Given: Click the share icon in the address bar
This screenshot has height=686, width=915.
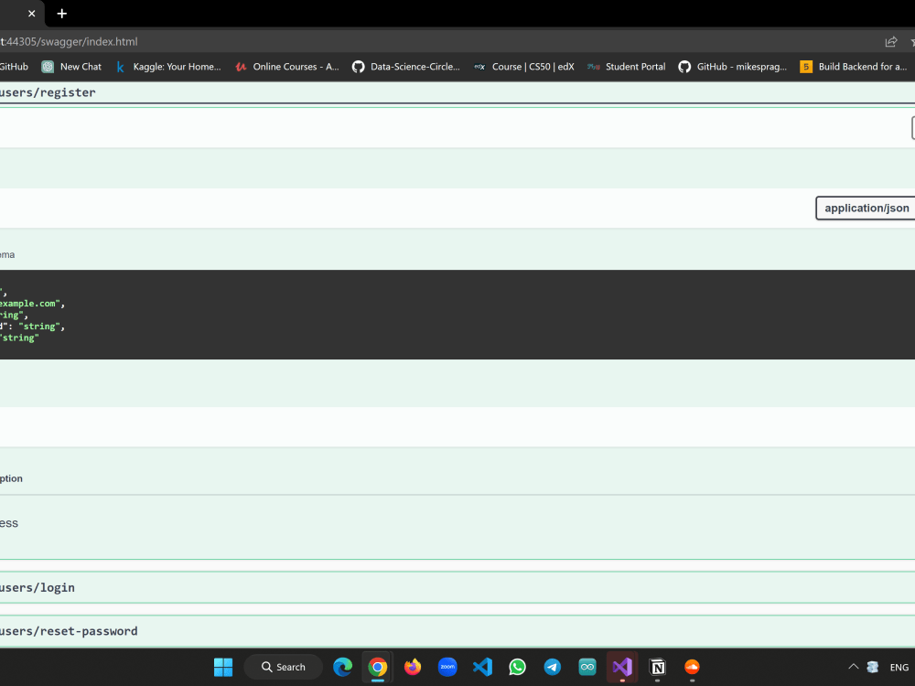Looking at the screenshot, I should (x=889, y=41).
